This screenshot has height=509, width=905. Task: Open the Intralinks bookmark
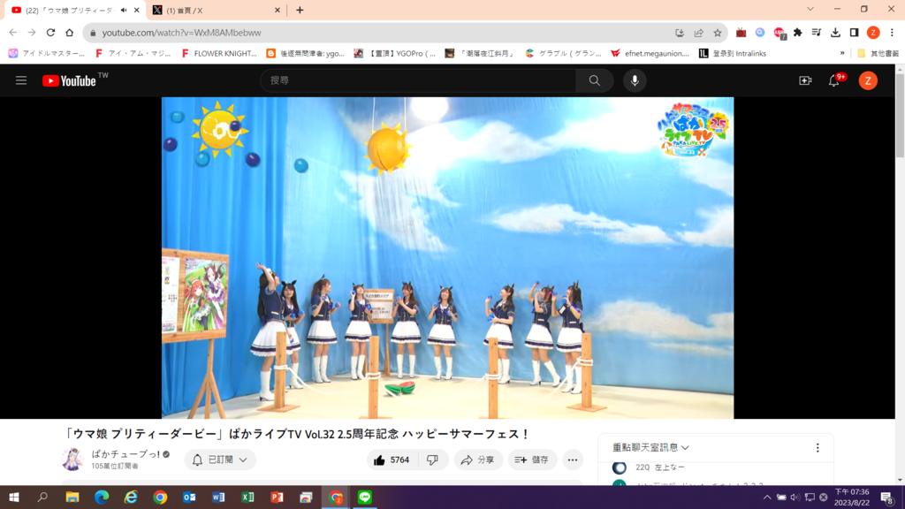733,53
